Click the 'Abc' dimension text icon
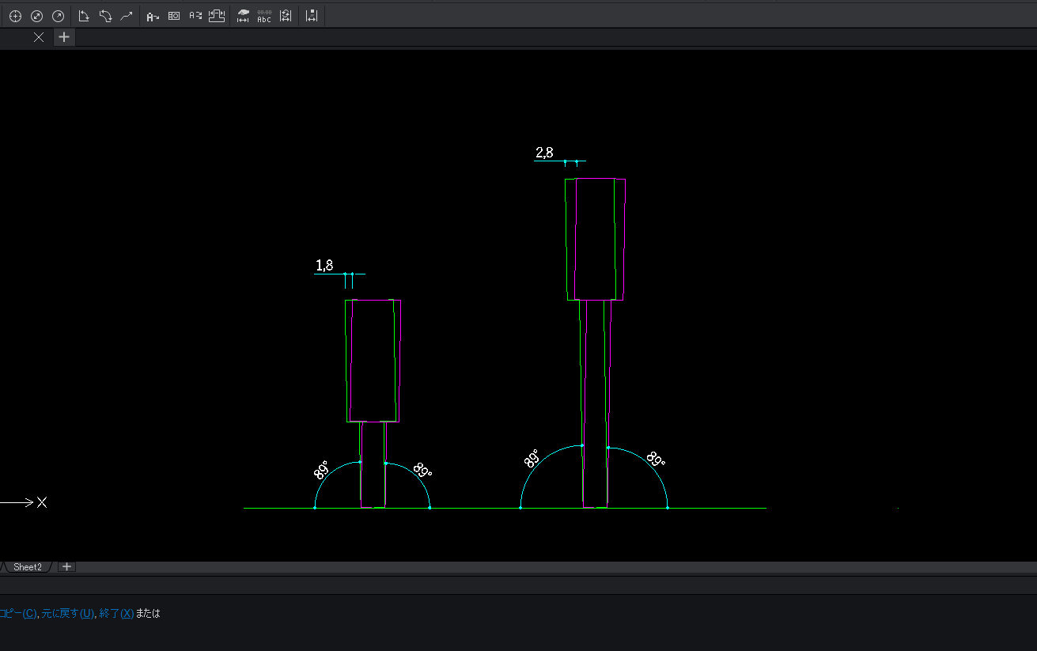 pyautogui.click(x=264, y=16)
